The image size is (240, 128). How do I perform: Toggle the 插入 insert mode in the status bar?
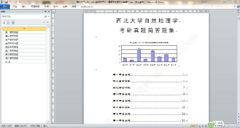click(x=45, y=126)
